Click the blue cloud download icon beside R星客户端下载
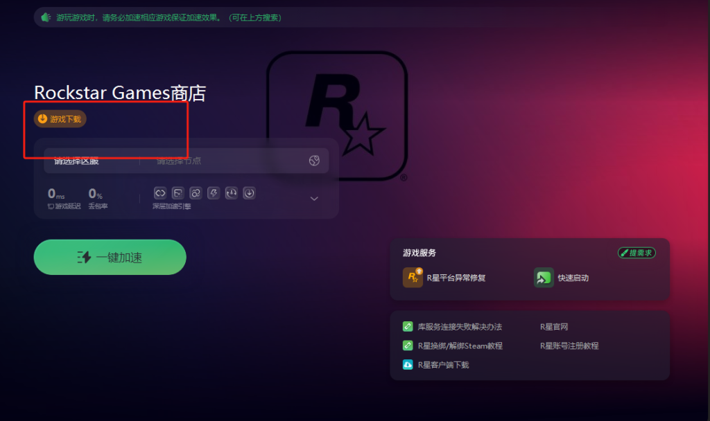Viewport: 710px width, 421px height. click(x=408, y=364)
